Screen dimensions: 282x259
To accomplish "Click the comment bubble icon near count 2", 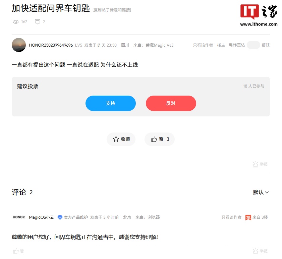I will (38, 22).
